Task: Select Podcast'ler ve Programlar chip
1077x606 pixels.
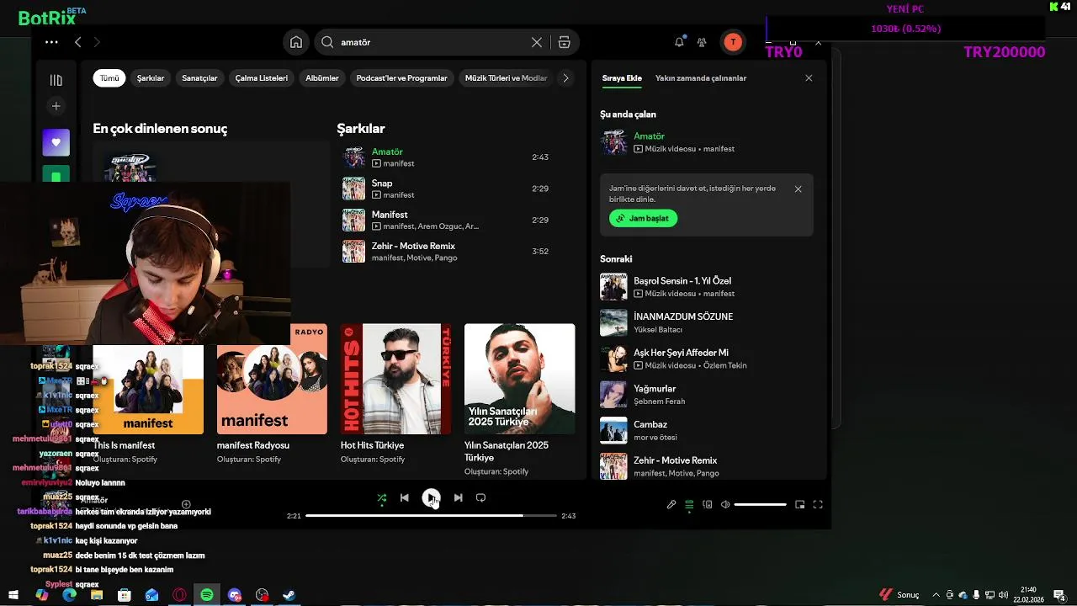Action: (401, 78)
